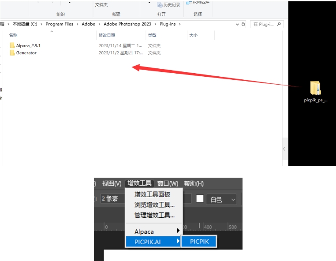The height and width of the screenshot is (261, 336).
Task: Click 文件夹 type in Alpaca_2.9.1 row
Action: pos(154,46)
